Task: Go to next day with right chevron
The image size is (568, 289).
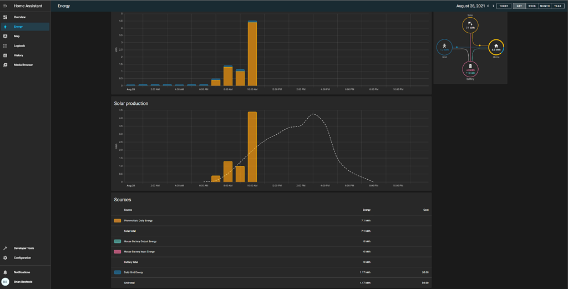Action: (x=493, y=6)
